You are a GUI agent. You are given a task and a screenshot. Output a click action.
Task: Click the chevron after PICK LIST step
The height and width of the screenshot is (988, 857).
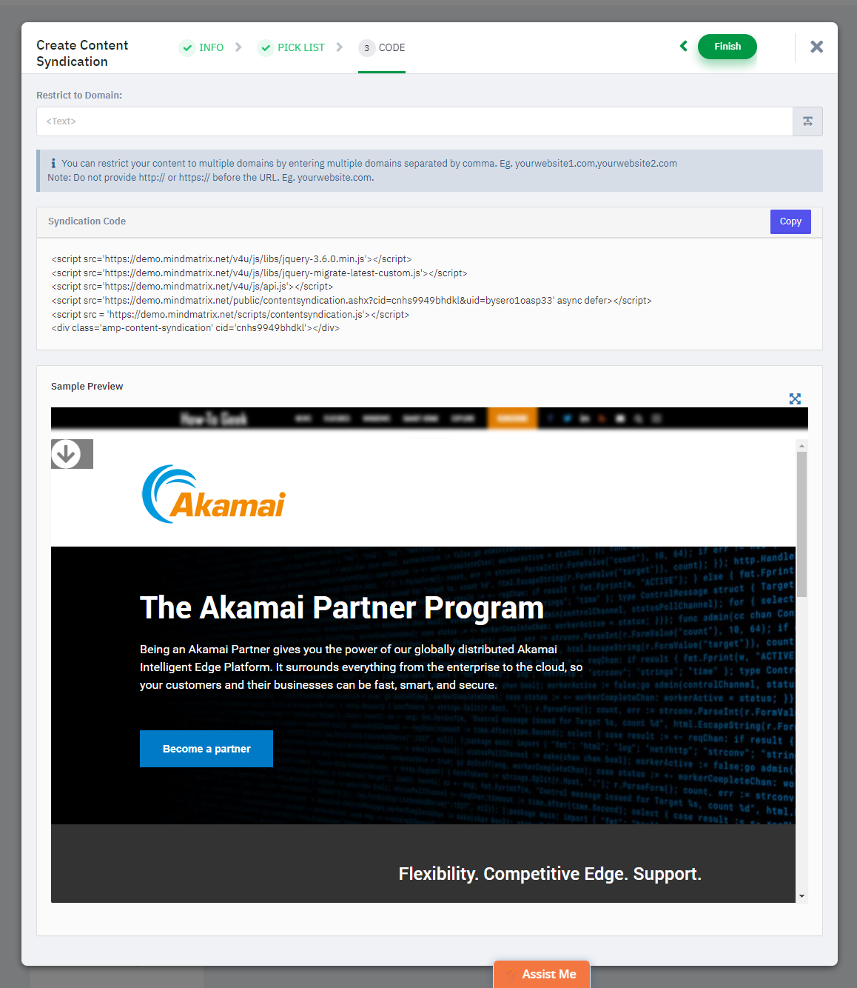coord(340,47)
